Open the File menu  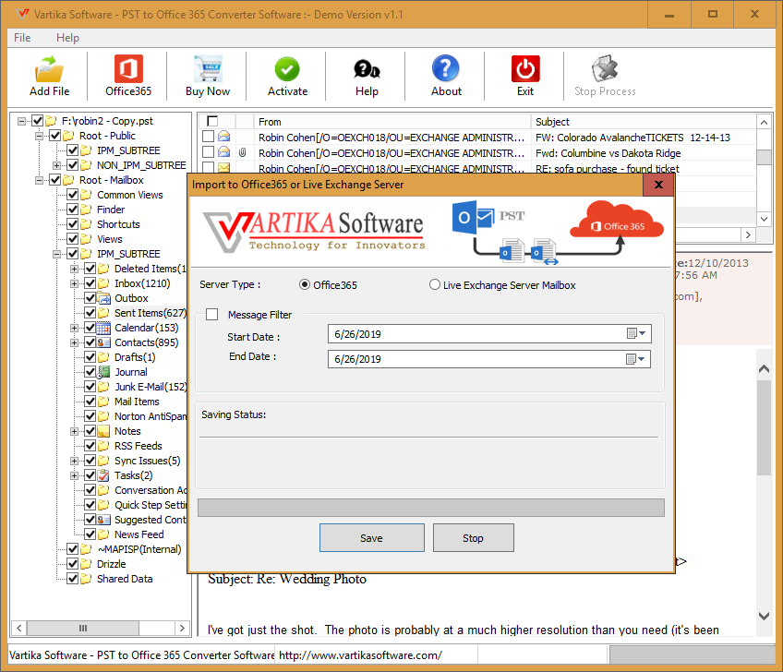coord(22,38)
